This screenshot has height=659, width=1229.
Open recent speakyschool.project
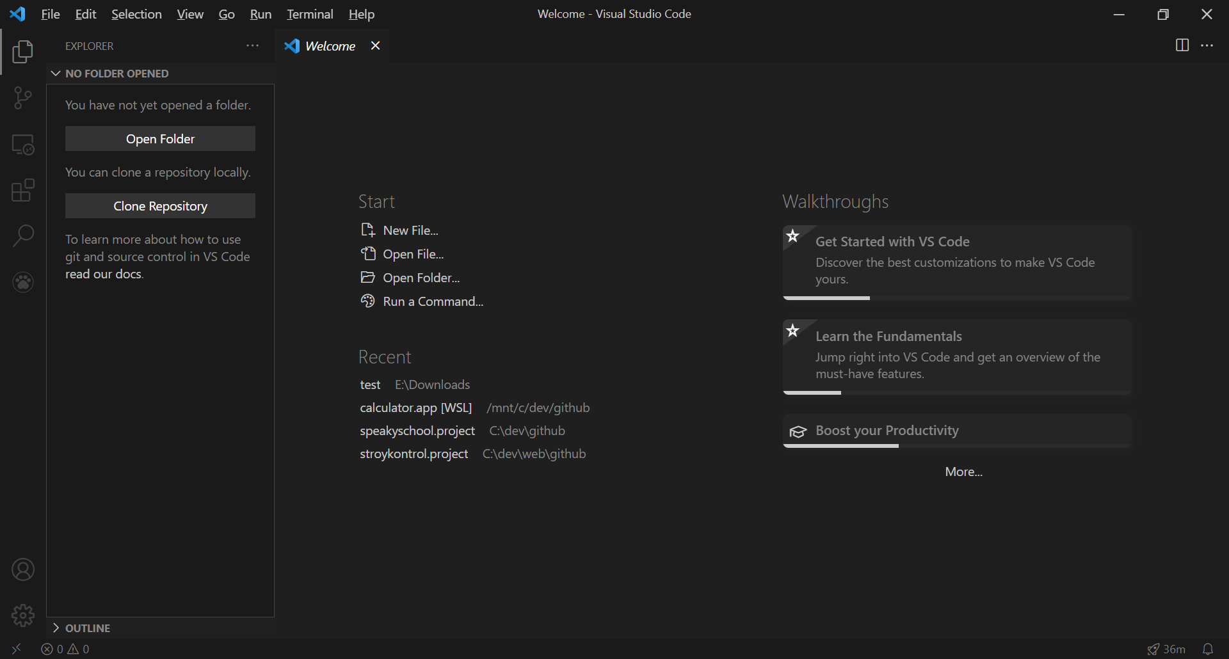[417, 431]
